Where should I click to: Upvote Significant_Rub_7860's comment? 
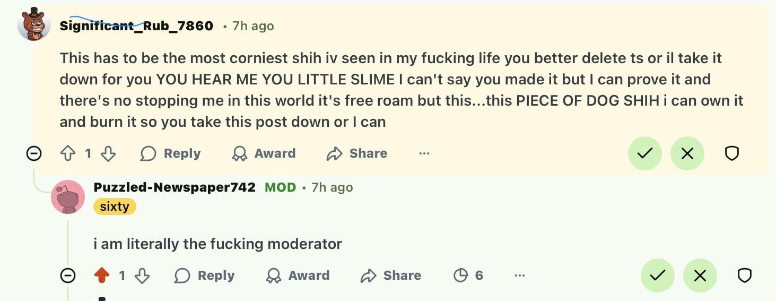tap(68, 154)
